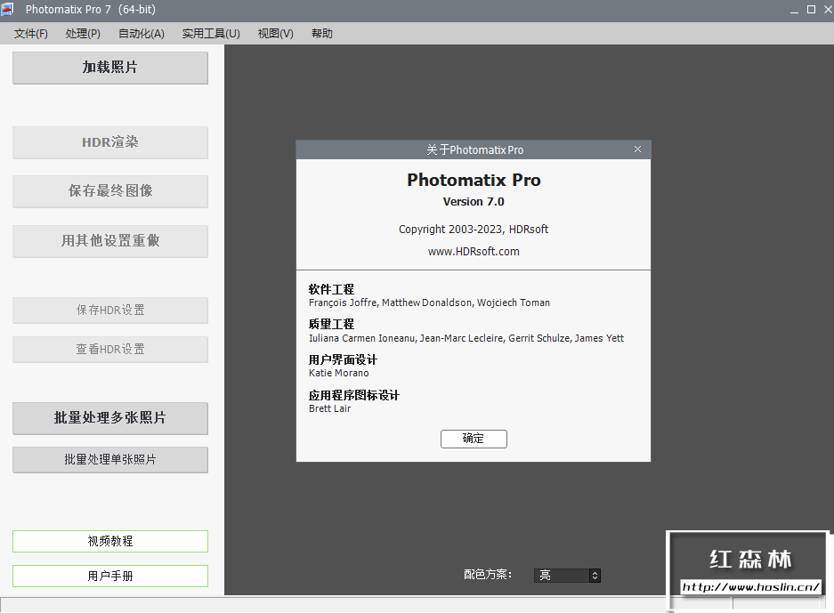
Task: Click the 查看HDR设置 button
Action: (x=110, y=350)
